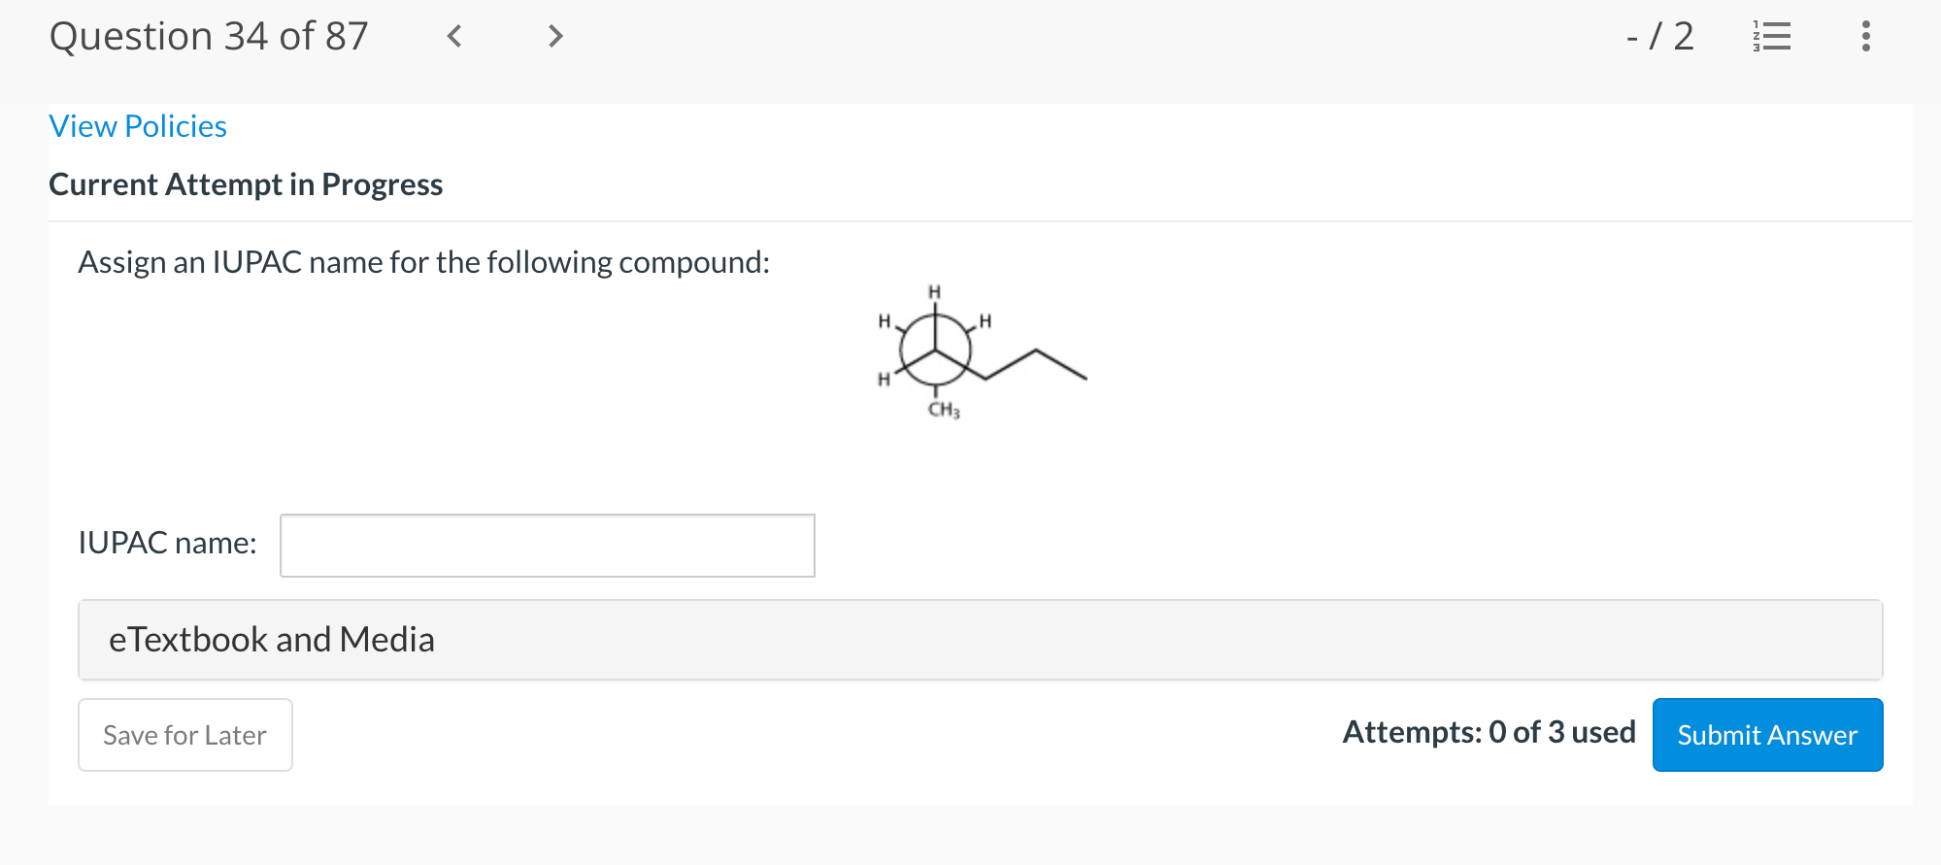
Task: Click the IUPAC name label
Action: [167, 543]
